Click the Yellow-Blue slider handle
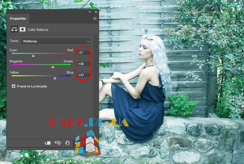The height and width of the screenshot is (164, 244). 55,78
